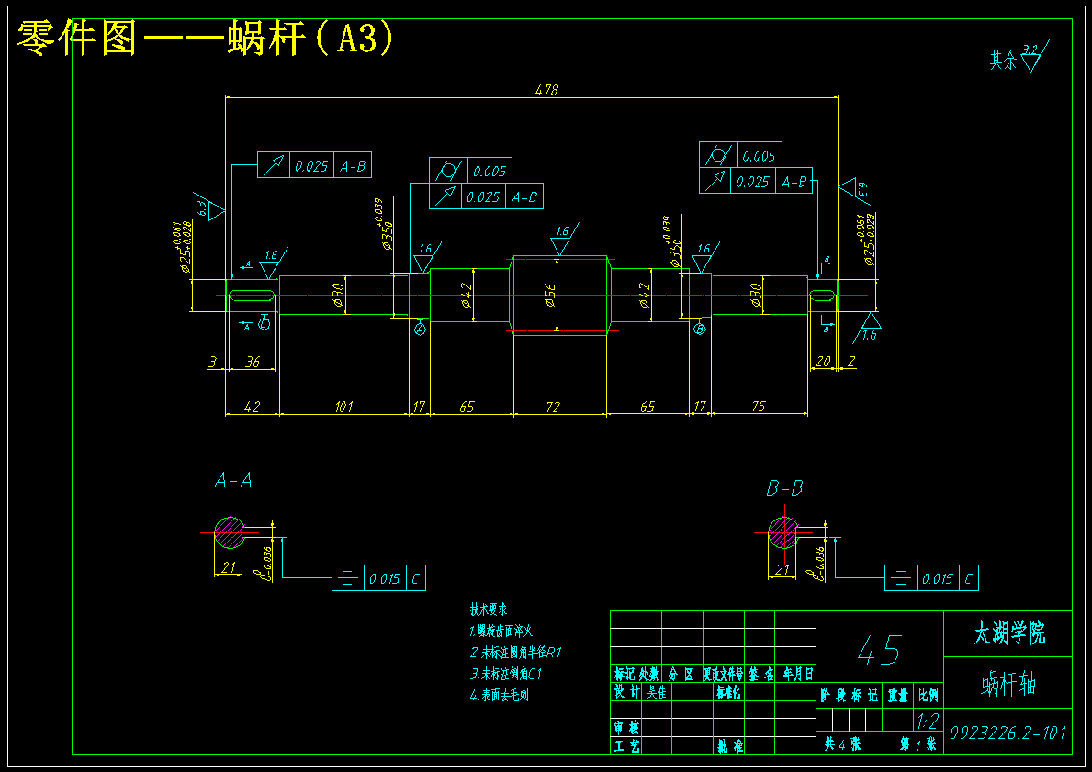Click the A-A section label
Viewport: 1092px width, 772px height.
coord(233,480)
